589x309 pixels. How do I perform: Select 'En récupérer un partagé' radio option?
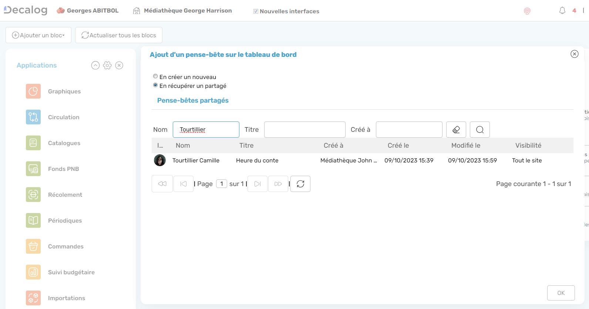(155, 85)
